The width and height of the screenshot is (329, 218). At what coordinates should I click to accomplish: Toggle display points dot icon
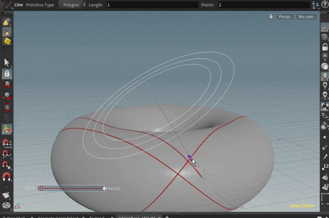[325, 137]
